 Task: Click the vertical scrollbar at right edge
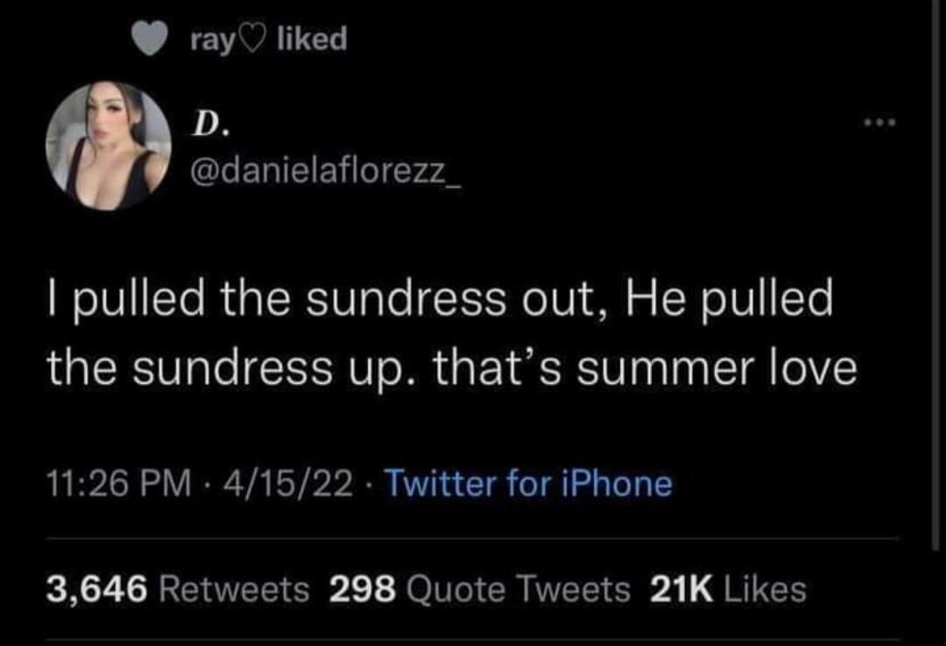(x=935, y=274)
